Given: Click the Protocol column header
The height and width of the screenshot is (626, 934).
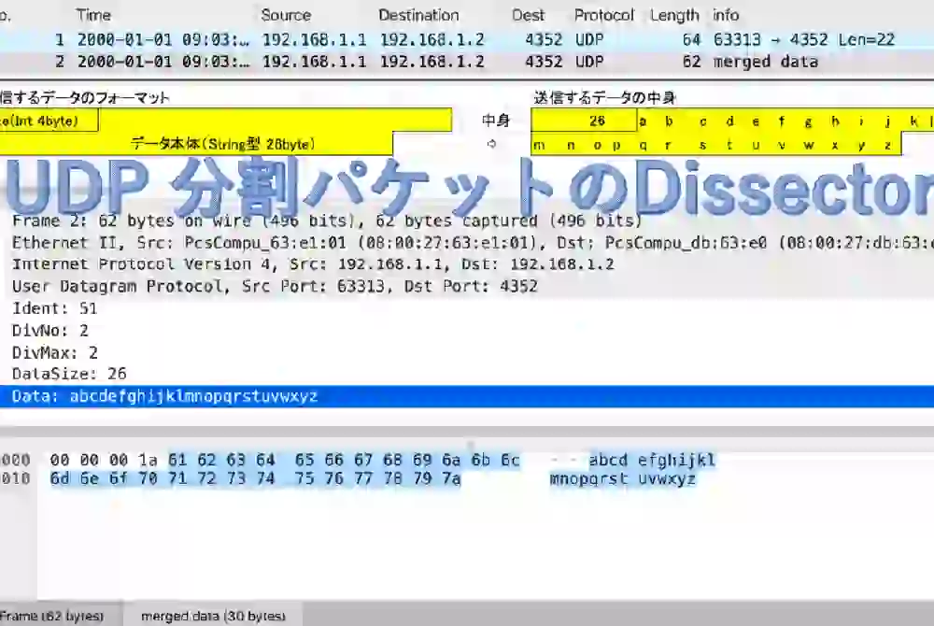Looking at the screenshot, I should click(603, 15).
